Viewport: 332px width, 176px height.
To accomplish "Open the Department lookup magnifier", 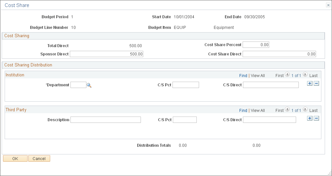I will (x=89, y=85).
